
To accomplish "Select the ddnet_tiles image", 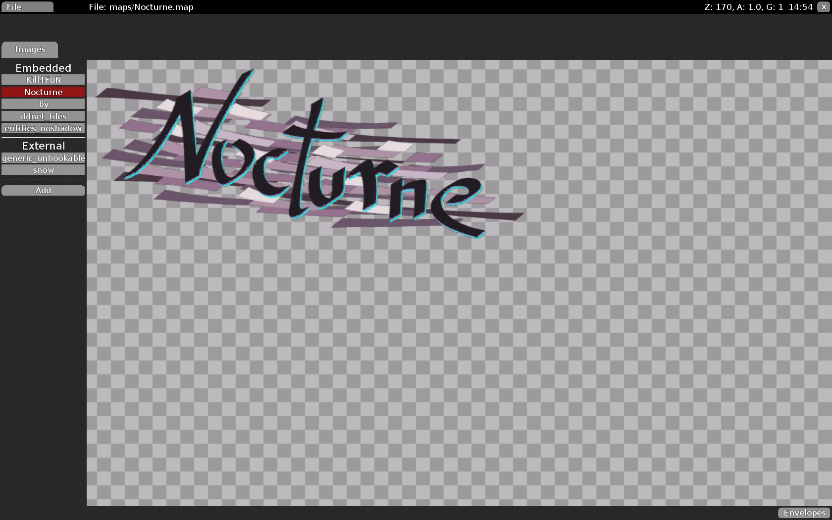I will 43,116.
